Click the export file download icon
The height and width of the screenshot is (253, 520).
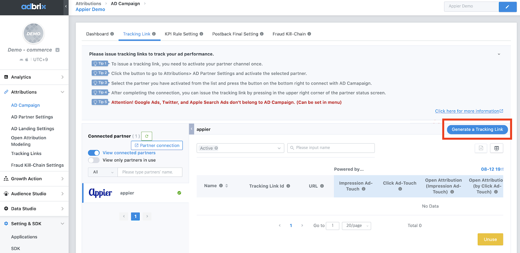481,148
